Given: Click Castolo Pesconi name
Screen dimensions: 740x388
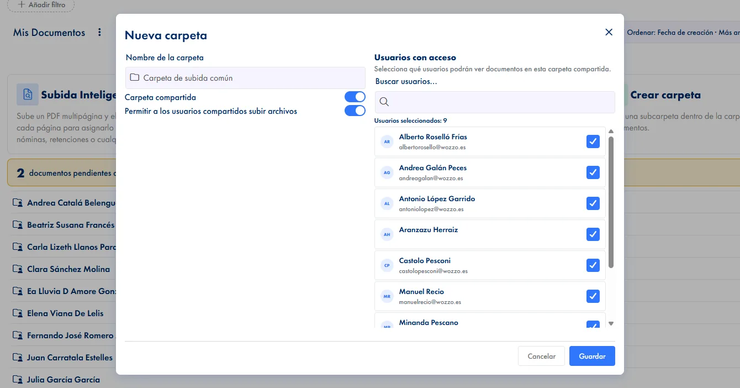Looking at the screenshot, I should pos(425,260).
